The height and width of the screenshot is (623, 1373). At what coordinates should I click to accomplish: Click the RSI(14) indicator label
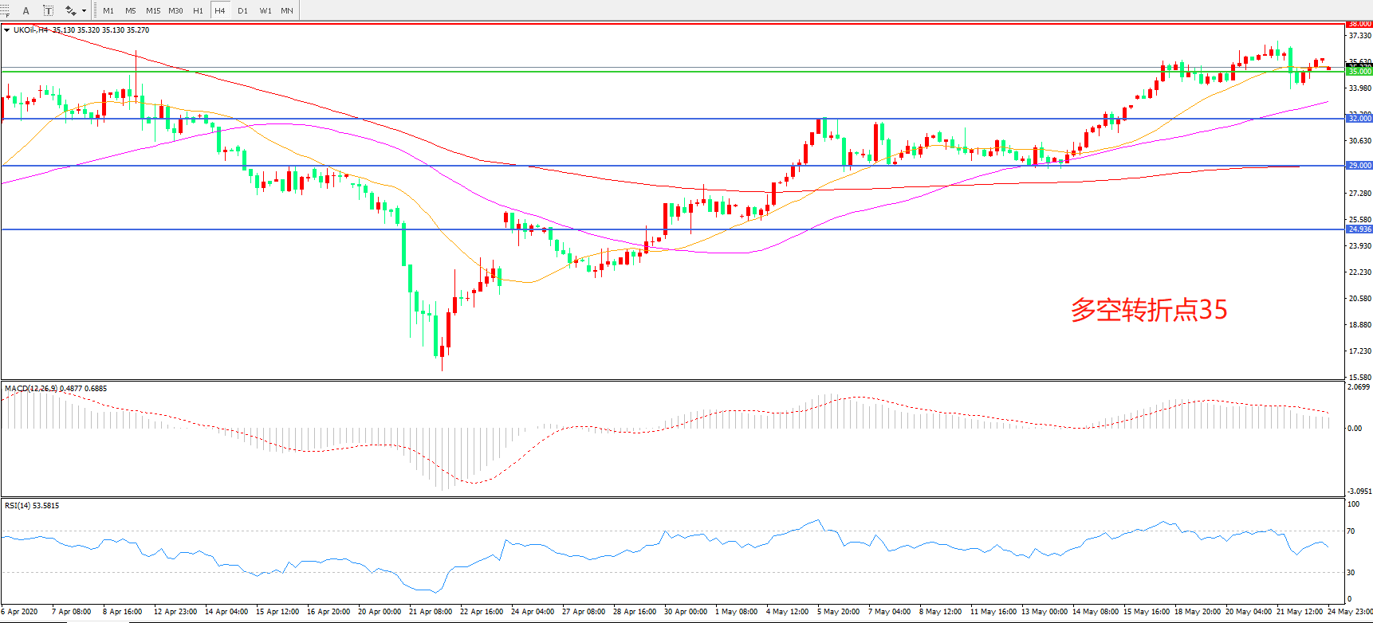(18, 506)
